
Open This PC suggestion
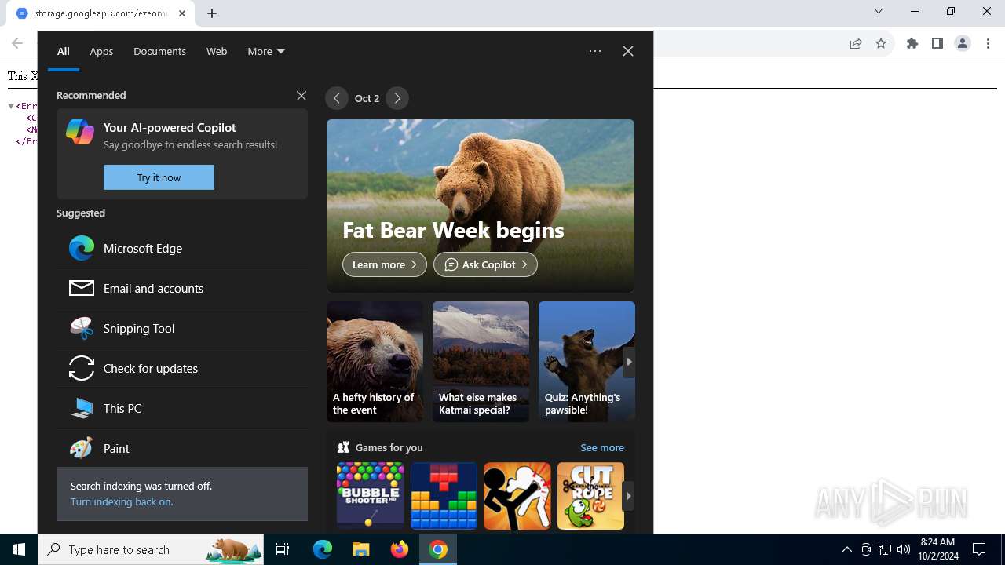click(182, 408)
